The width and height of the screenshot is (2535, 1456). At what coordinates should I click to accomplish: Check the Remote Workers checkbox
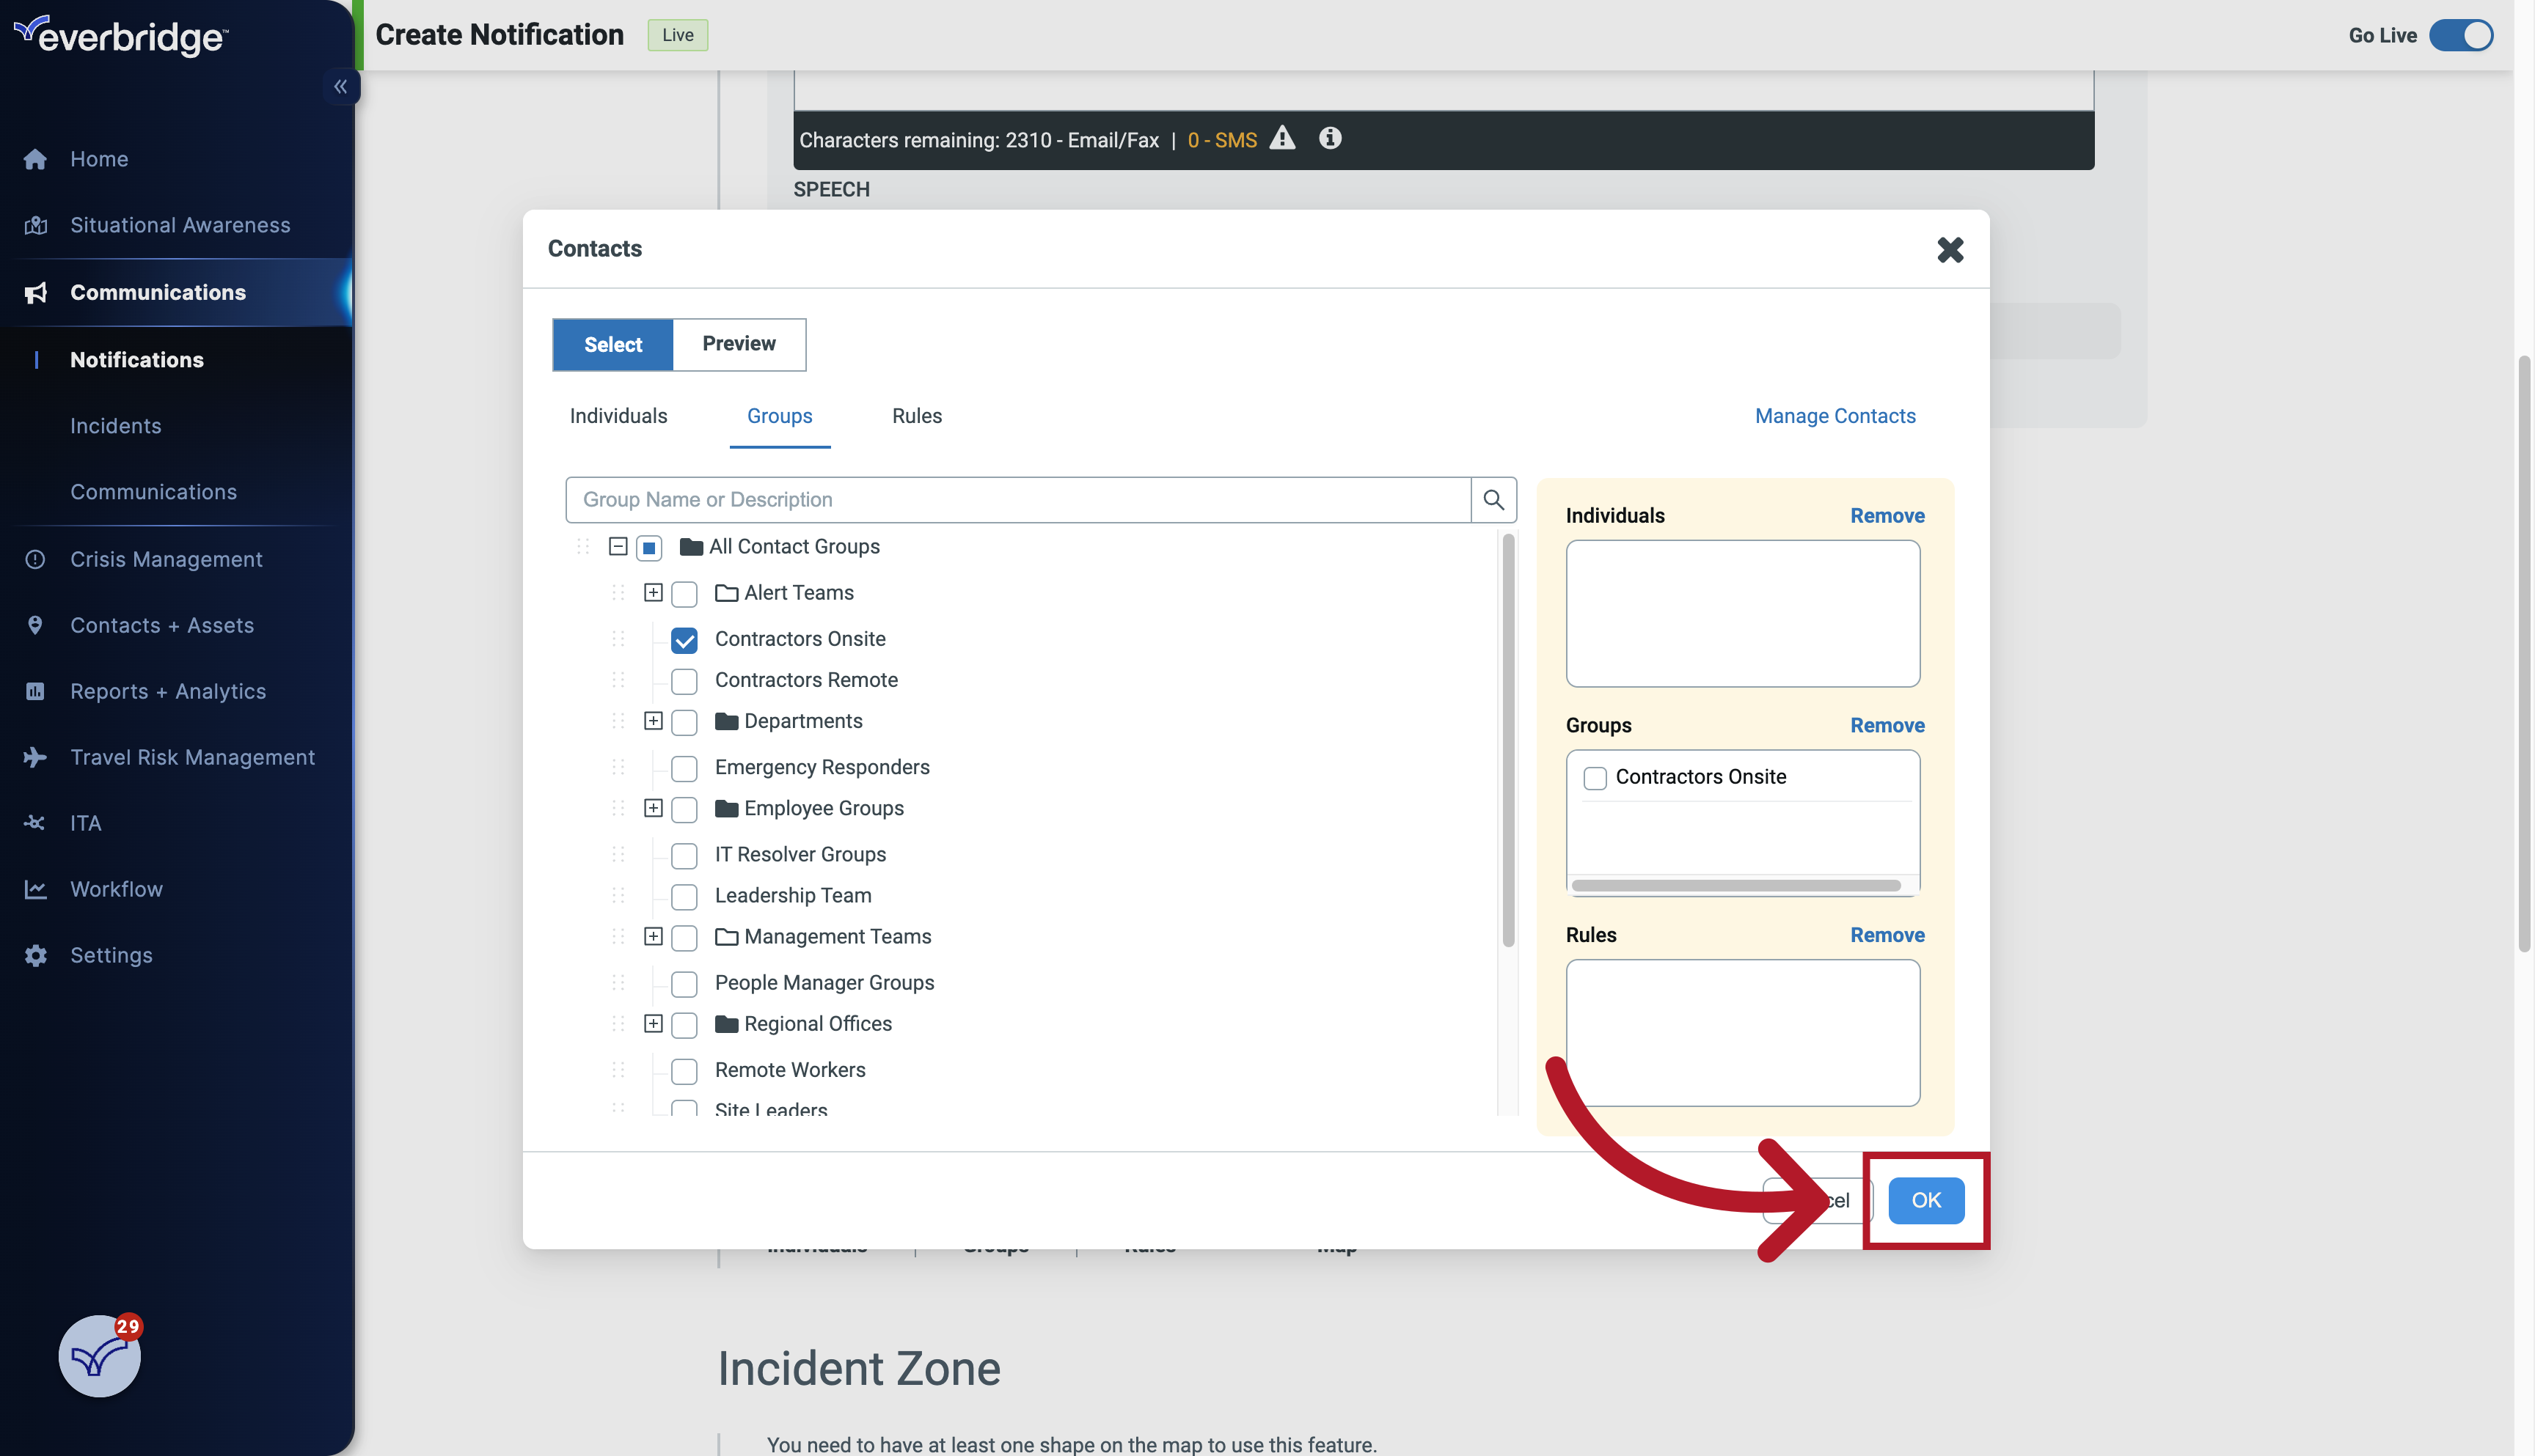[x=684, y=1070]
